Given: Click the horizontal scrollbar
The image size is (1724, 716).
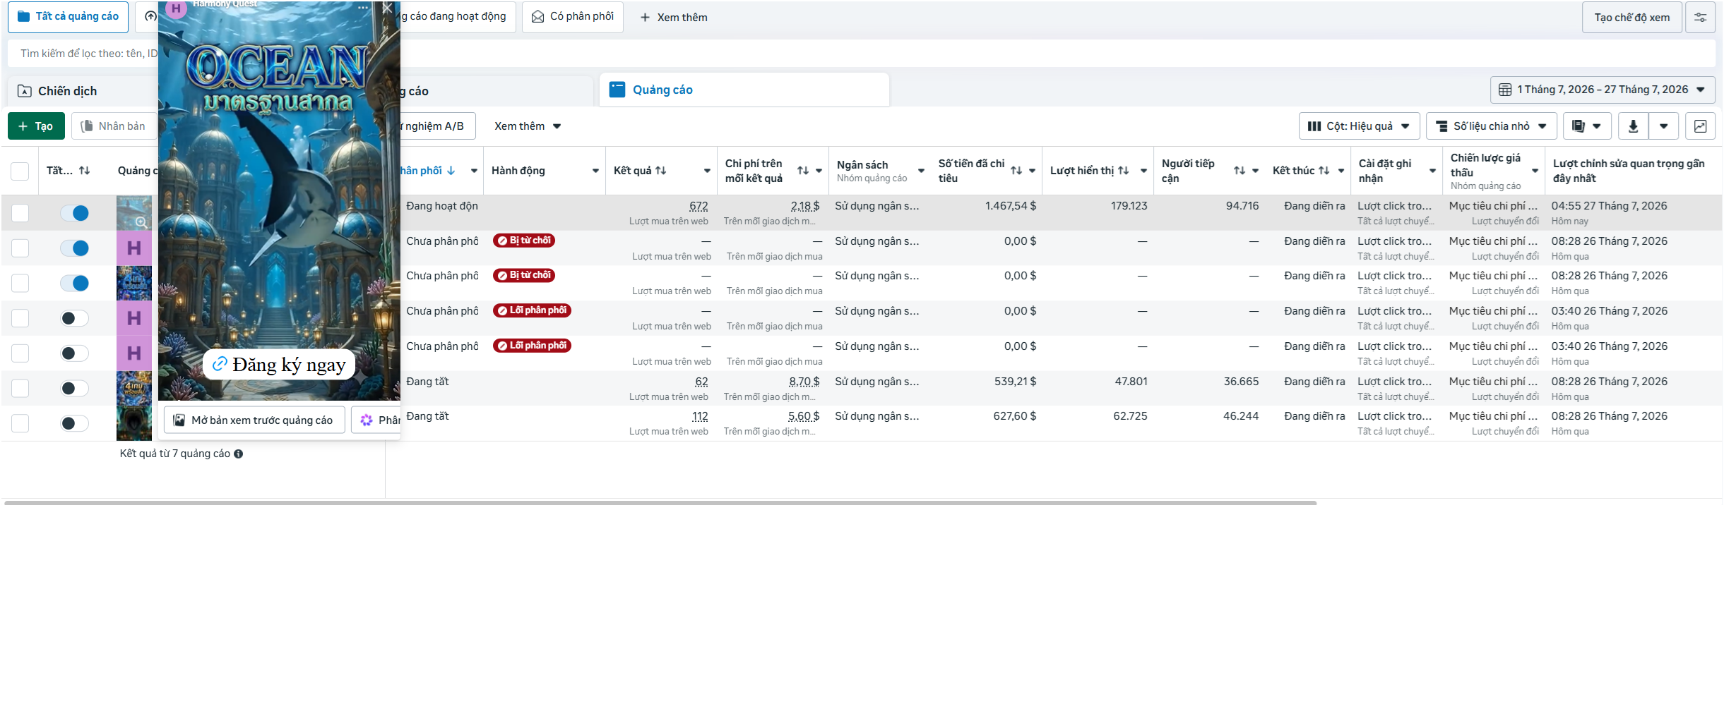Looking at the screenshot, I should [660, 503].
